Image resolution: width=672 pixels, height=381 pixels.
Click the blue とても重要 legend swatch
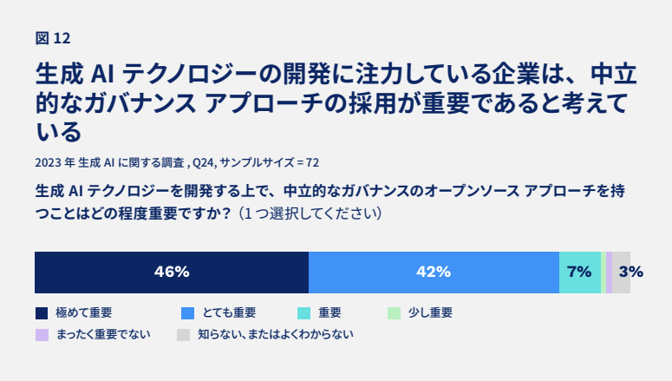187,313
